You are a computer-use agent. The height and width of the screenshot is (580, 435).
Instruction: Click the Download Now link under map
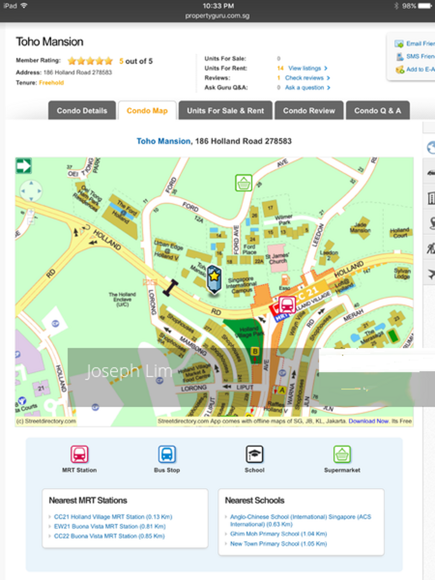pos(368,421)
